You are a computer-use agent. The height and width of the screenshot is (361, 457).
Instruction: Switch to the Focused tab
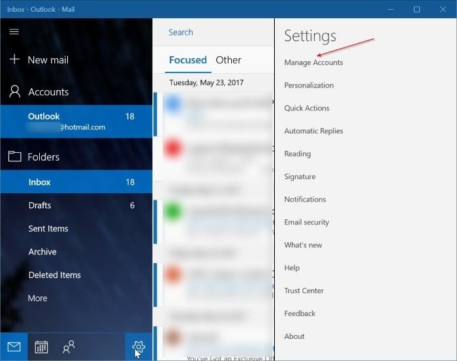tap(188, 60)
